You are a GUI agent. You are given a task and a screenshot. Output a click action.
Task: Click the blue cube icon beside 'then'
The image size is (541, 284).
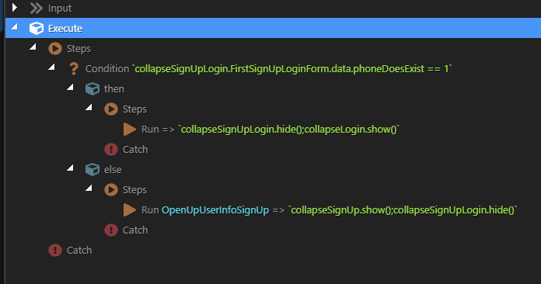(x=92, y=88)
